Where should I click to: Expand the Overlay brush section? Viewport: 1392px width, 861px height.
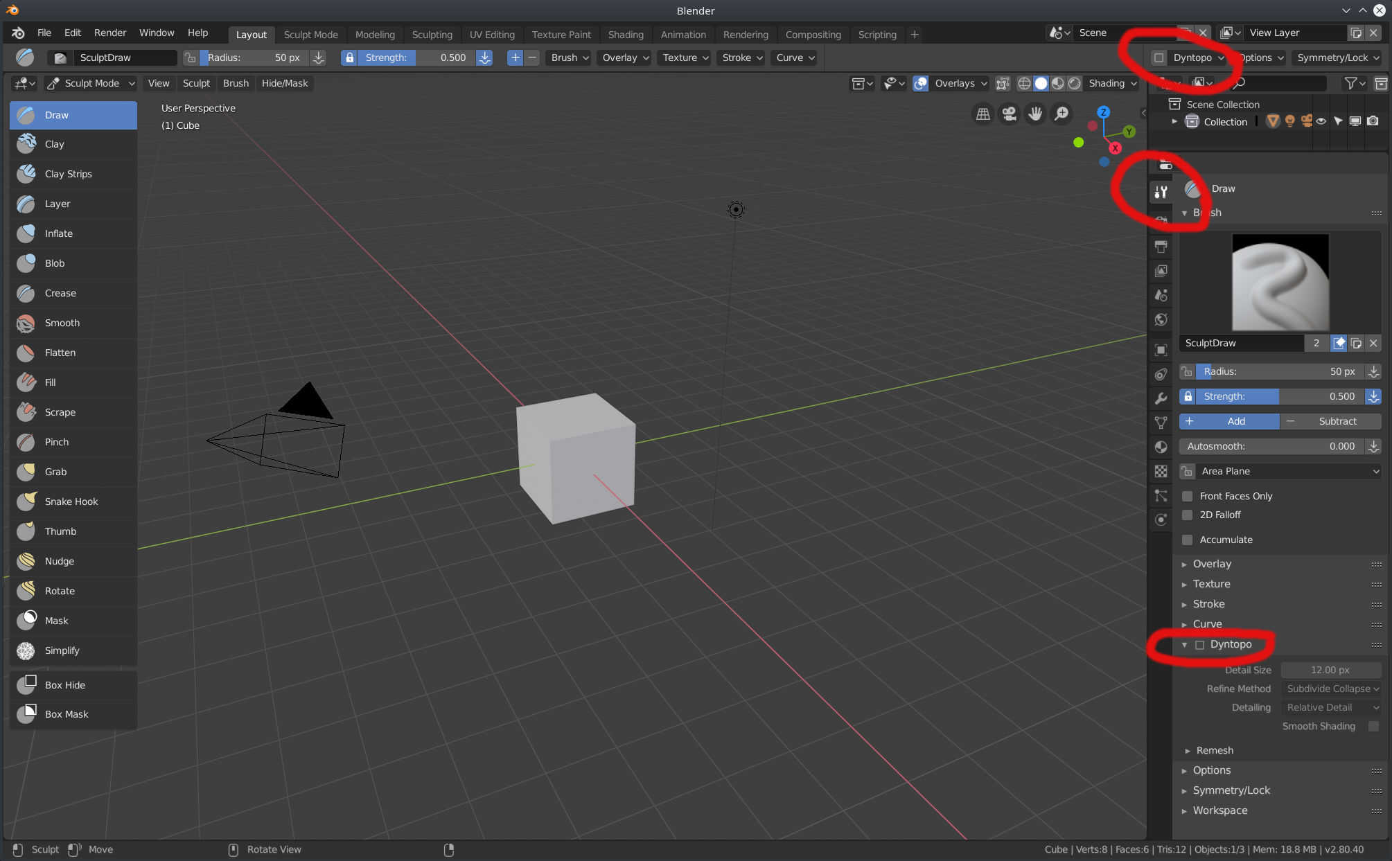coord(1211,562)
